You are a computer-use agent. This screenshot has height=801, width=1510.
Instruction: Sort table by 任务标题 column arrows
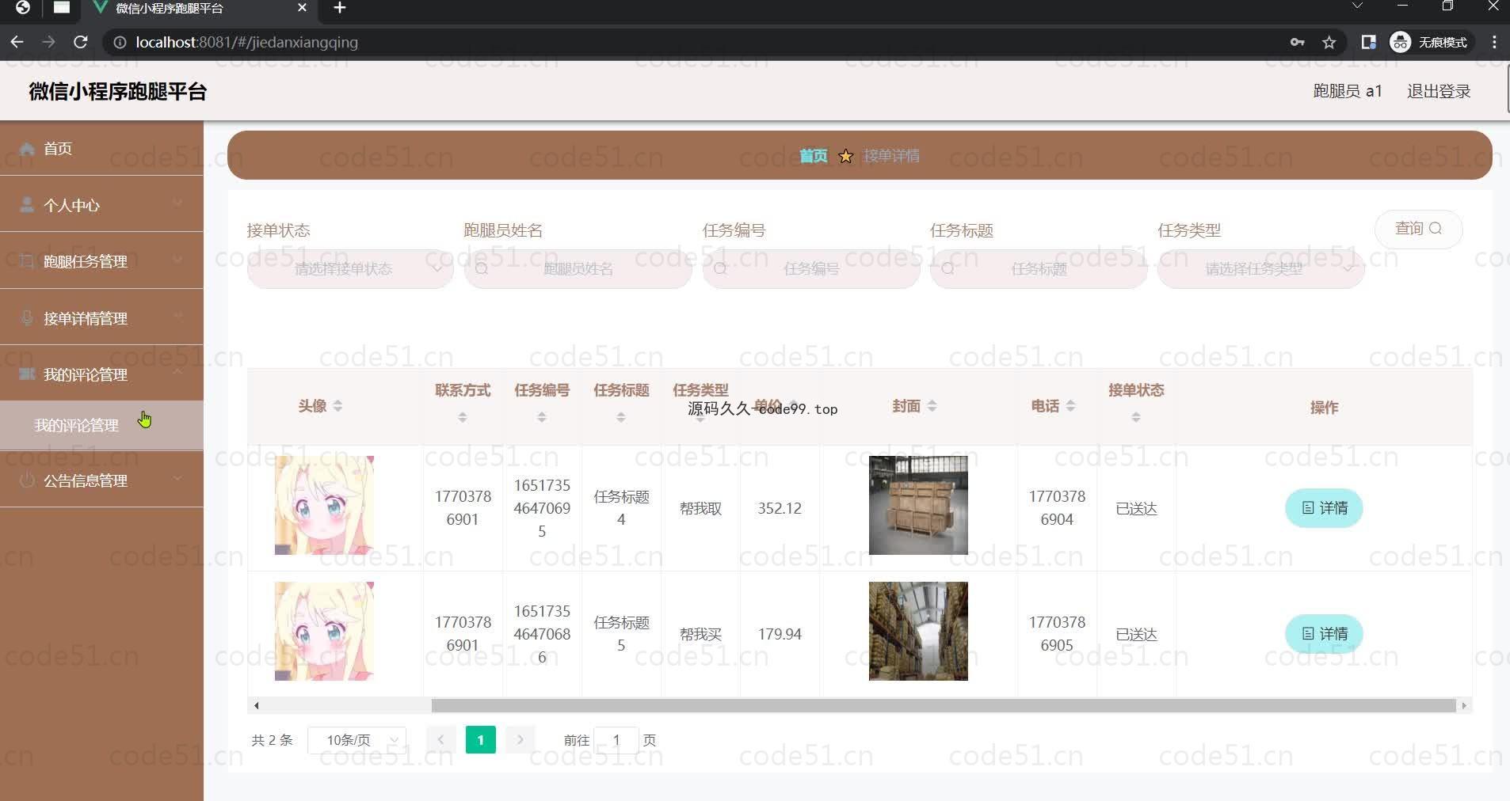coord(621,417)
